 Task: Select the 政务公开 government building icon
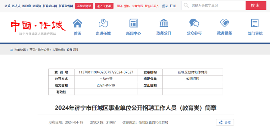point(164,23)
